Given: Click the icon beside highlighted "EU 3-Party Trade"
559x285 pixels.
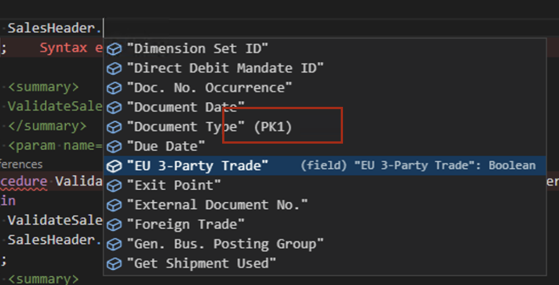Looking at the screenshot, I should pos(114,166).
